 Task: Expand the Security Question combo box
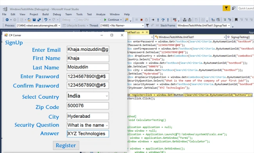pos(107,125)
